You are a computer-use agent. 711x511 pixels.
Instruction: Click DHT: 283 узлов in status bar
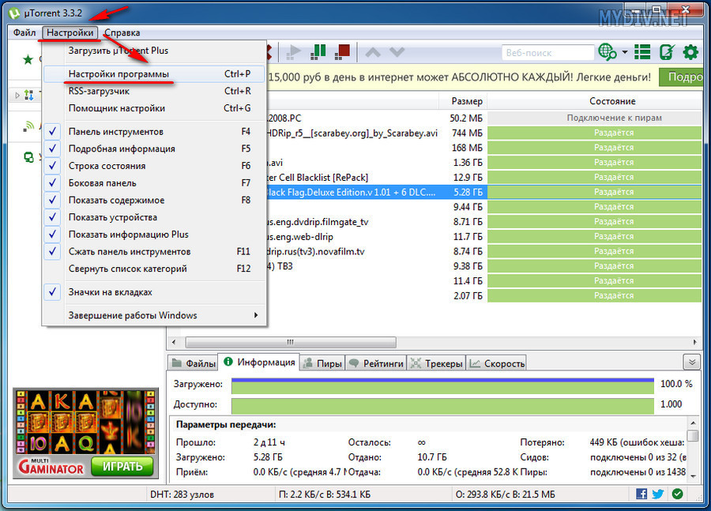point(182,494)
